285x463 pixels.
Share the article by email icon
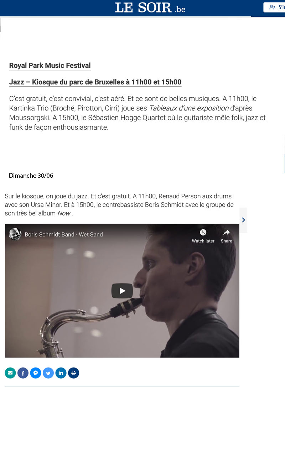pyautogui.click(x=10, y=373)
